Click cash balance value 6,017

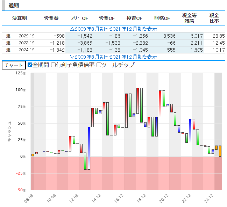pyautogui.click(x=197, y=36)
